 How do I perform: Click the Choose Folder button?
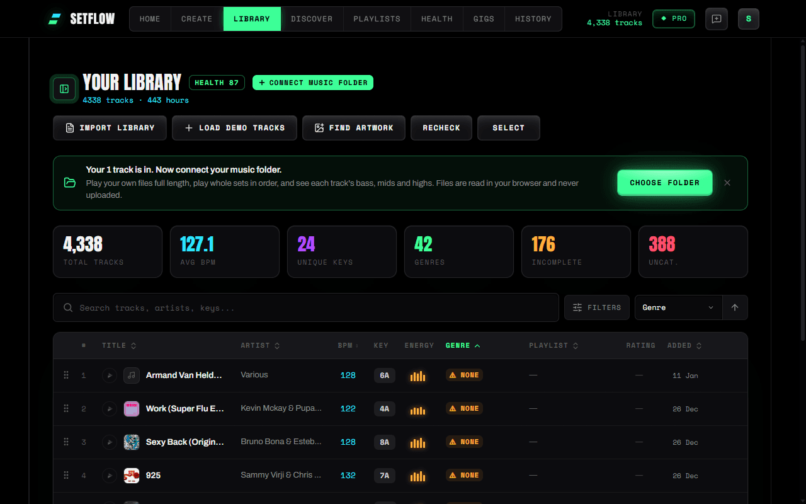click(x=665, y=183)
